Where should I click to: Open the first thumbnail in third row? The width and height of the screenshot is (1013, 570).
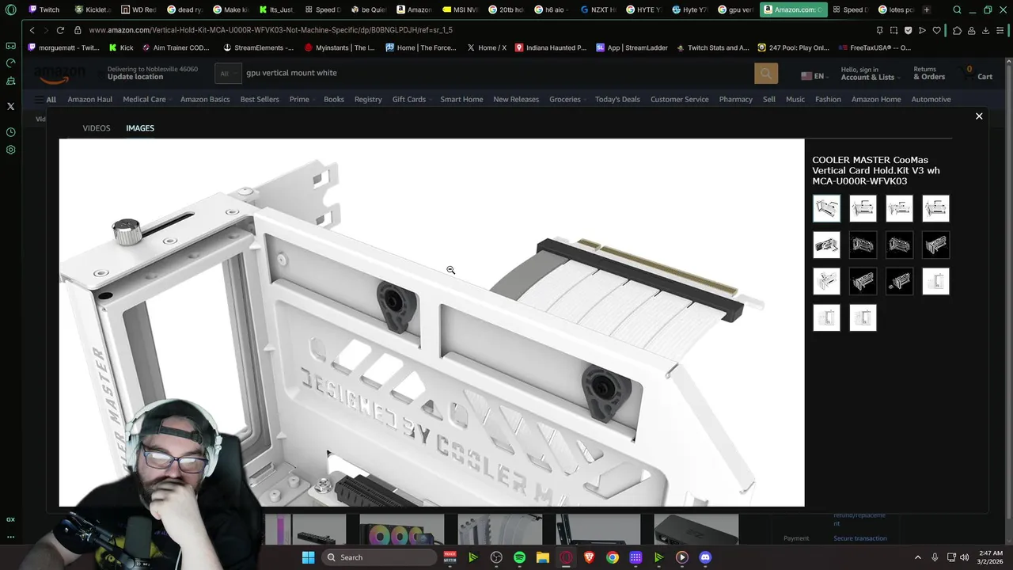point(826,281)
